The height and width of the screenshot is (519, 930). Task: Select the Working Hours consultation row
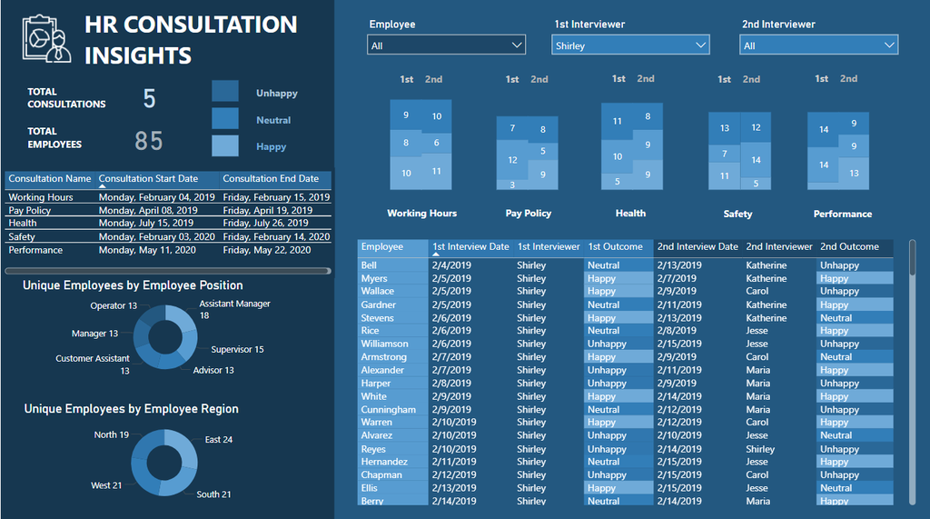[41, 197]
